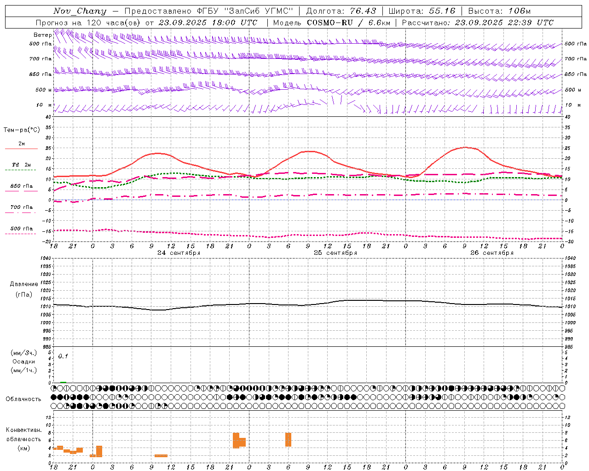
Task: Click the 26 сентября date label
Action: point(492,253)
